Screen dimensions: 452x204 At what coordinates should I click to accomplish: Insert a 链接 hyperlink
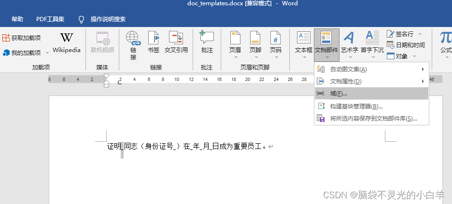tap(133, 45)
